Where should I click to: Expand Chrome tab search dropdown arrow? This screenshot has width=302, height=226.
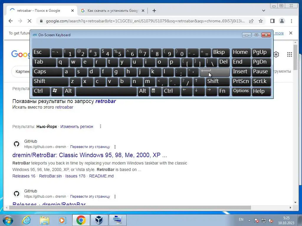pos(264,11)
